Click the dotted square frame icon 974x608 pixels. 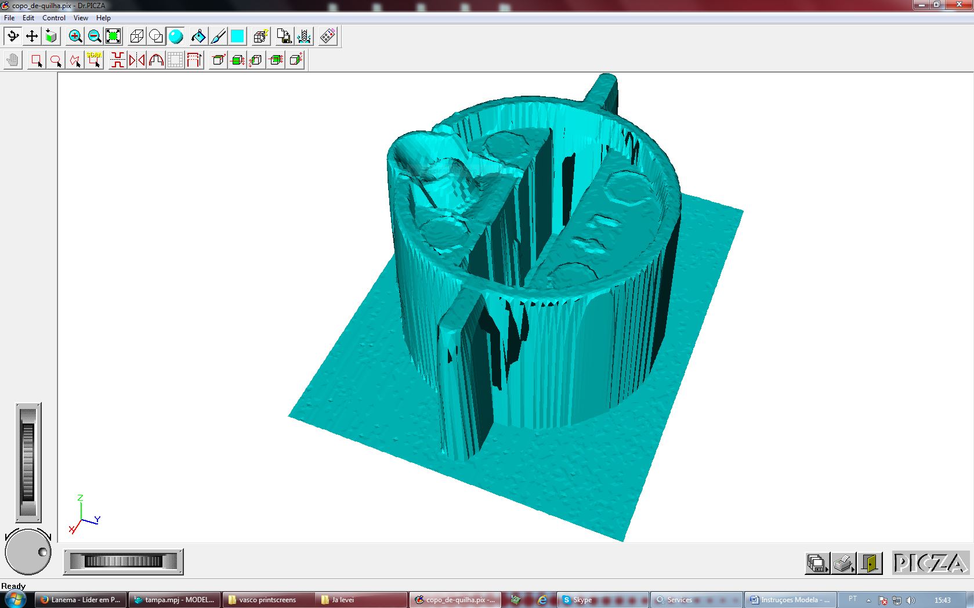[175, 60]
